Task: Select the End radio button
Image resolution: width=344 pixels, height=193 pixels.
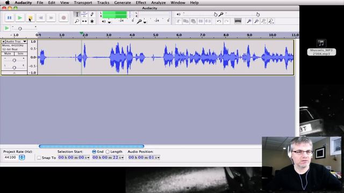Action: click(x=94, y=151)
